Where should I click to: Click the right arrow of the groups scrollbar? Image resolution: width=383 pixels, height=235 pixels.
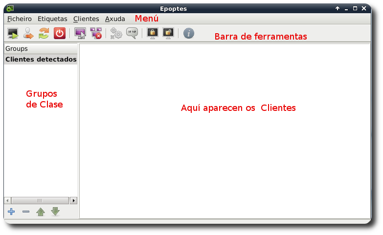[x=74, y=200]
